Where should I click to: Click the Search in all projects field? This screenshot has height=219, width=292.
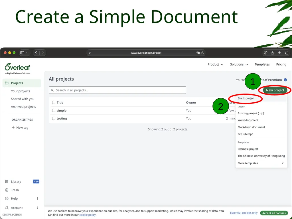[117, 90]
